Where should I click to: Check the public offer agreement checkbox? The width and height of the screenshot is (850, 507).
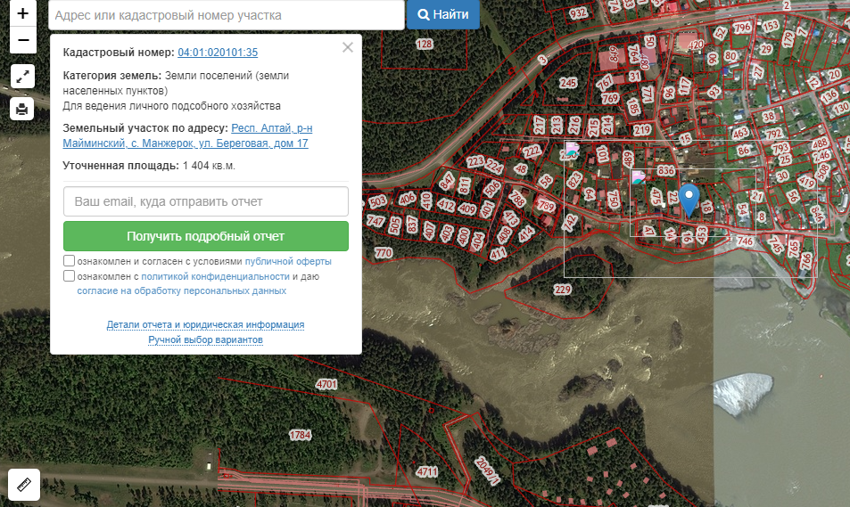pyautogui.click(x=69, y=260)
